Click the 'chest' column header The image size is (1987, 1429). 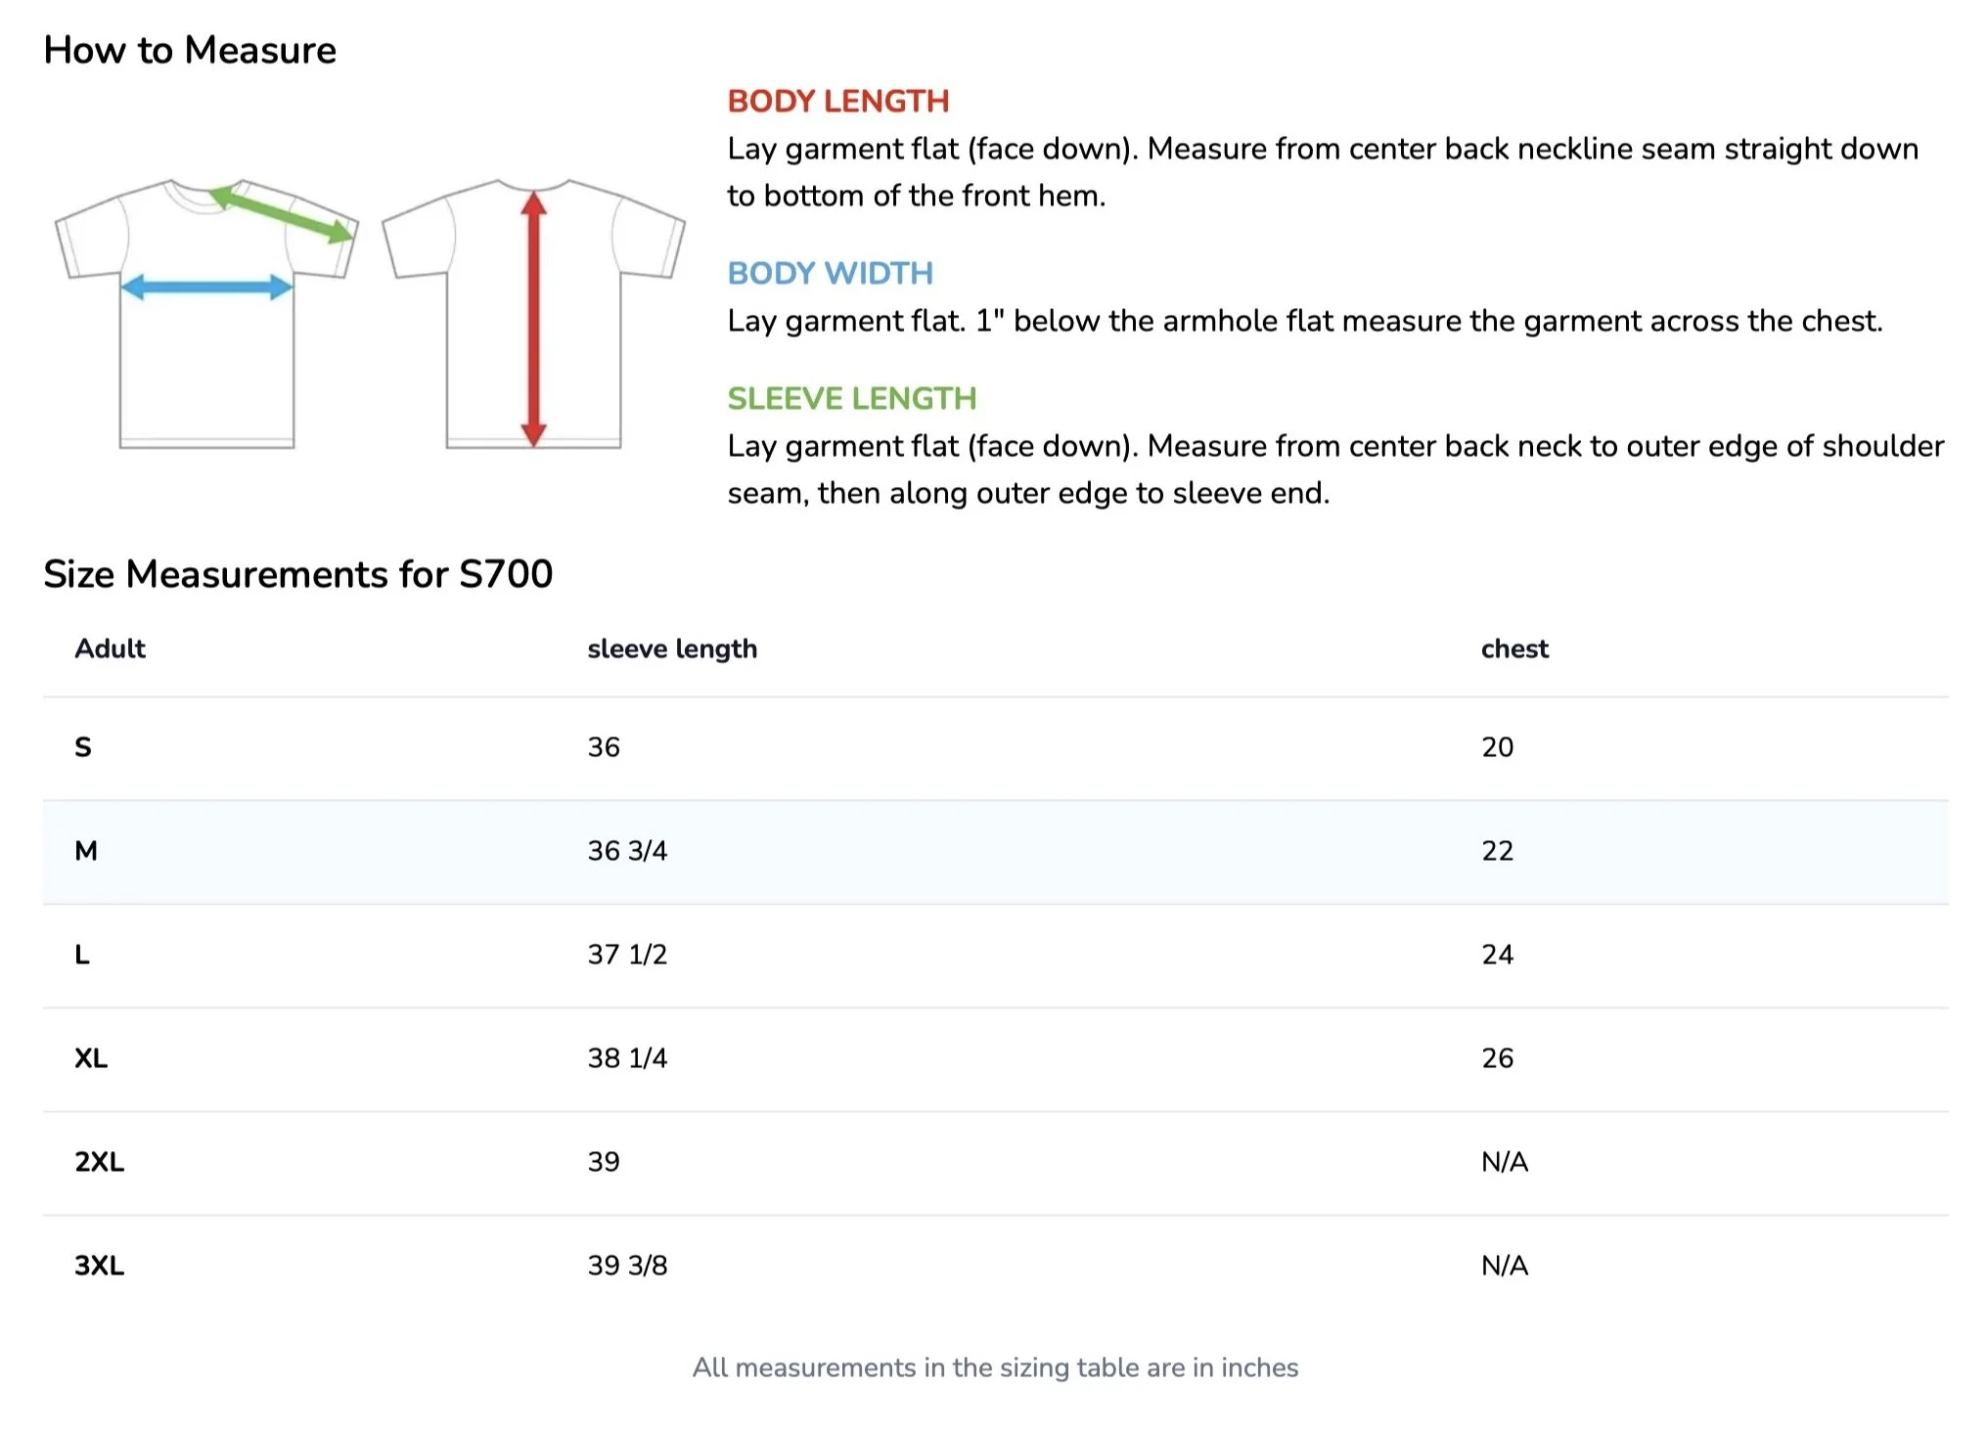pos(1514,648)
